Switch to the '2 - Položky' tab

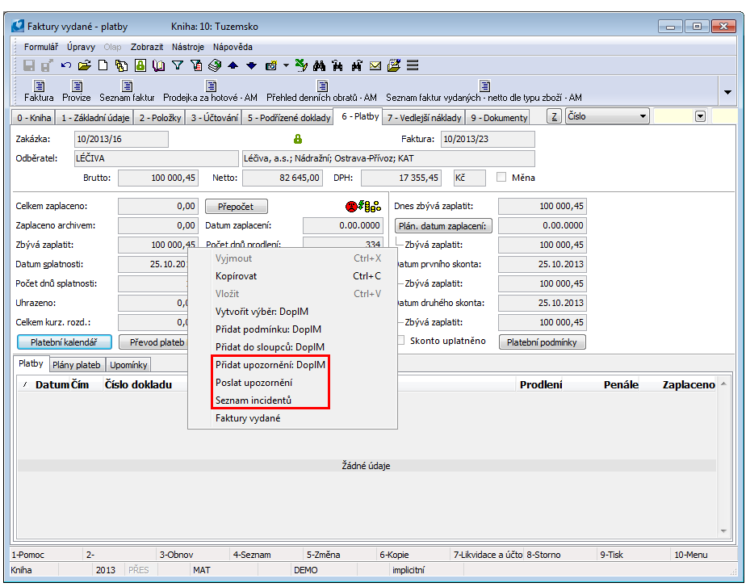[158, 118]
